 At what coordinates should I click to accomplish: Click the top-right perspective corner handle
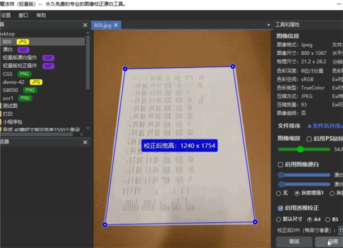click(233, 66)
